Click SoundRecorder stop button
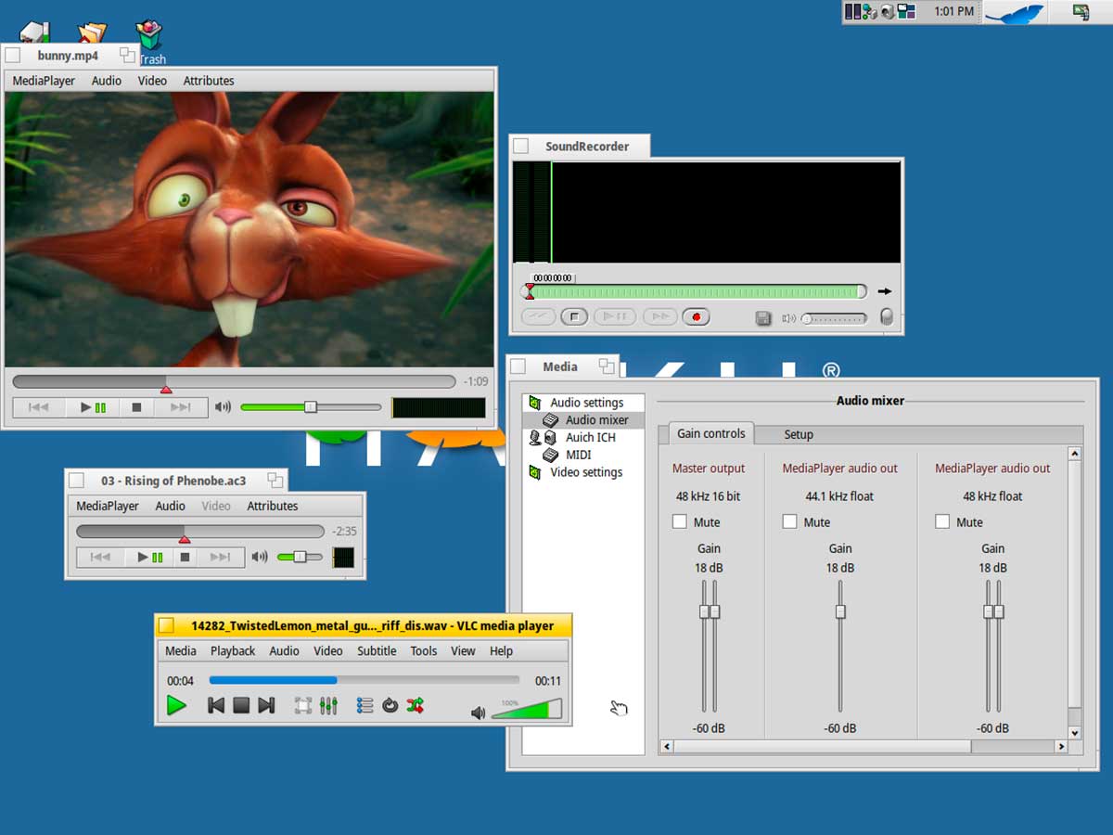The width and height of the screenshot is (1113, 835). [x=574, y=317]
